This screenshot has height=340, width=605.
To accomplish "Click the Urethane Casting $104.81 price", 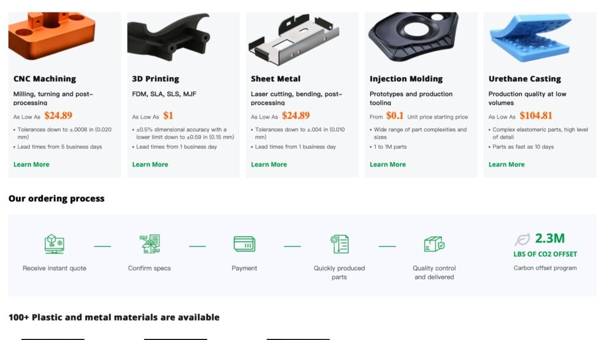I will pyautogui.click(x=536, y=116).
